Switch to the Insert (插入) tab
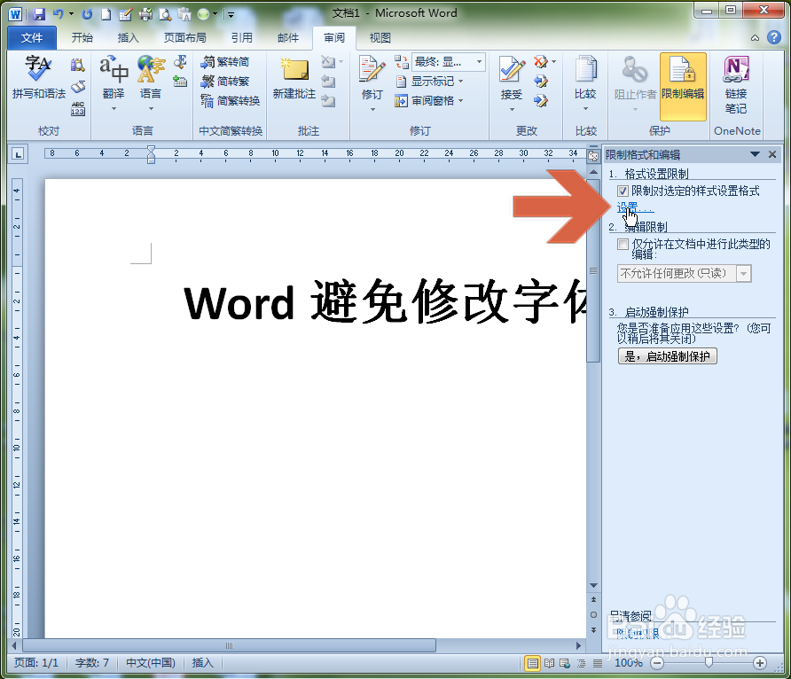Viewport: 791px width, 679px height. (128, 38)
